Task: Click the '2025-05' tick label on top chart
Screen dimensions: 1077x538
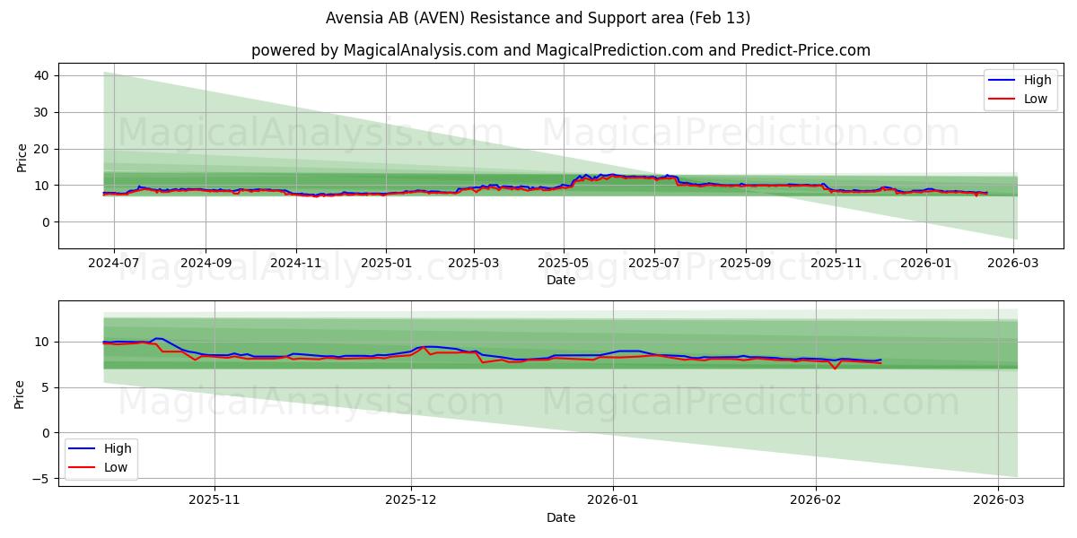Action: [564, 264]
